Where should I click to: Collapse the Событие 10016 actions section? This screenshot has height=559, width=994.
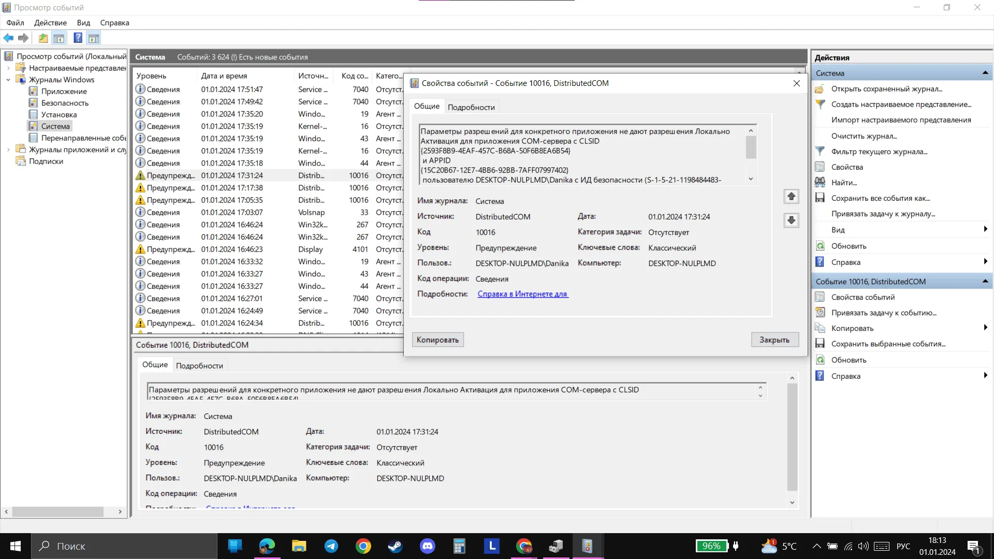(x=985, y=282)
